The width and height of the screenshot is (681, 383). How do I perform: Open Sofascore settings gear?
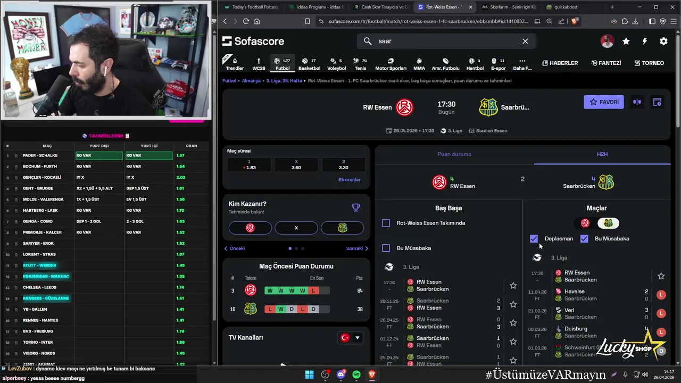[663, 41]
